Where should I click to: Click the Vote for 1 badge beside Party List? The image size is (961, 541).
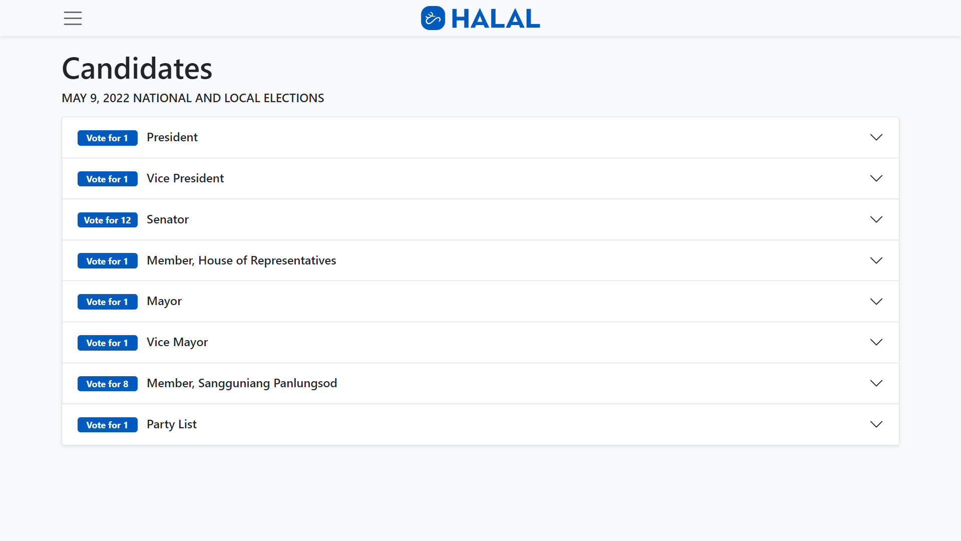107,425
